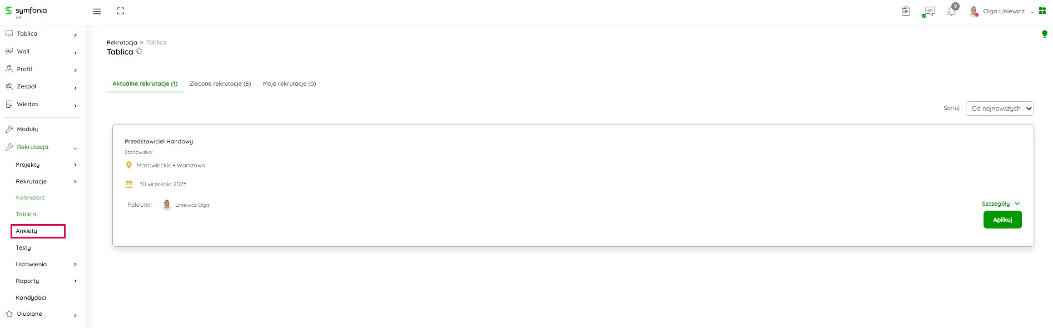Screen dimensions: 1053x328
Task: Click the Rekrutacja breadcrumb link
Action: coord(121,42)
